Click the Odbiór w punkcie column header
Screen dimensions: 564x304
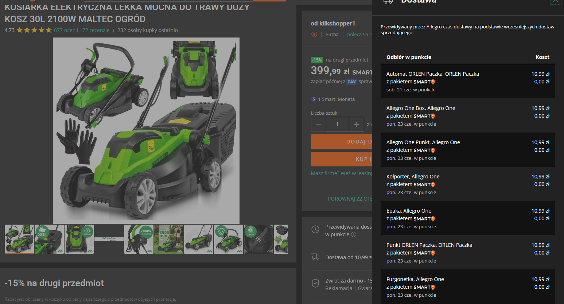[409, 57]
